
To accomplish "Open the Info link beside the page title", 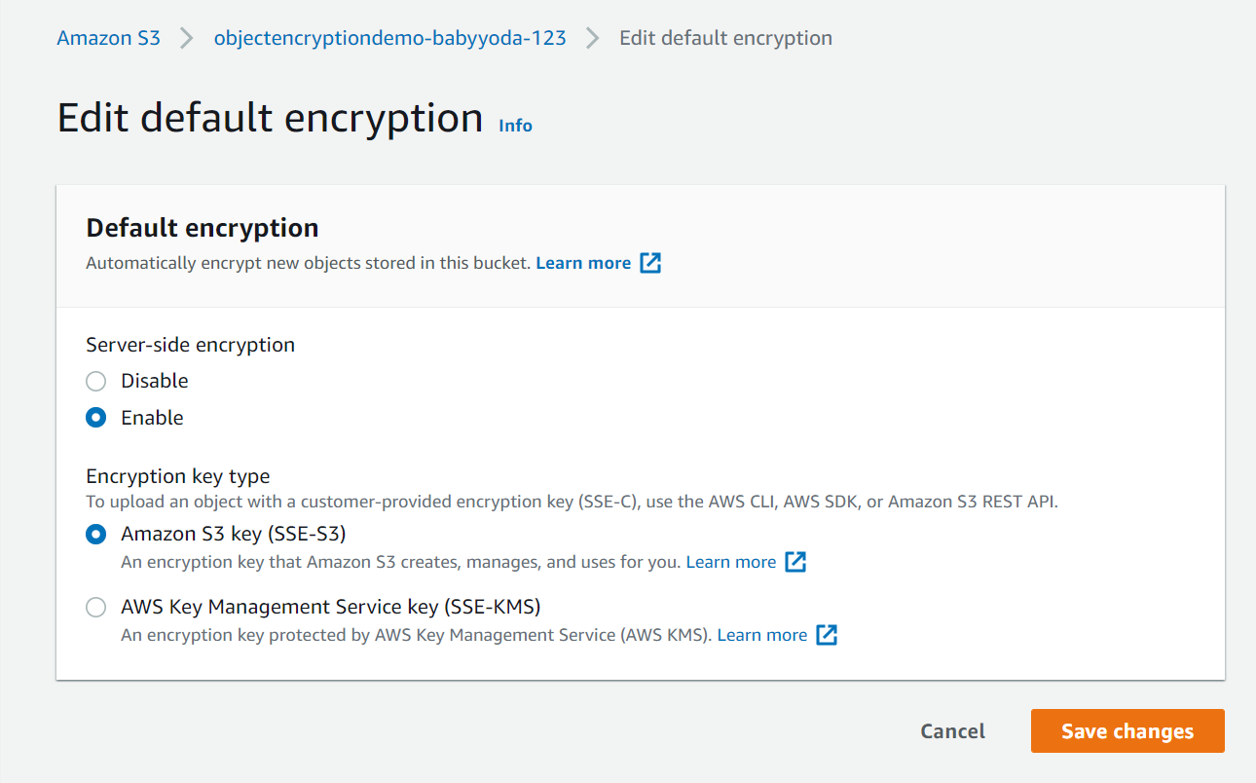I will click(515, 126).
